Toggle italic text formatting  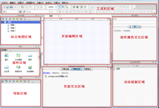[63, 12]
